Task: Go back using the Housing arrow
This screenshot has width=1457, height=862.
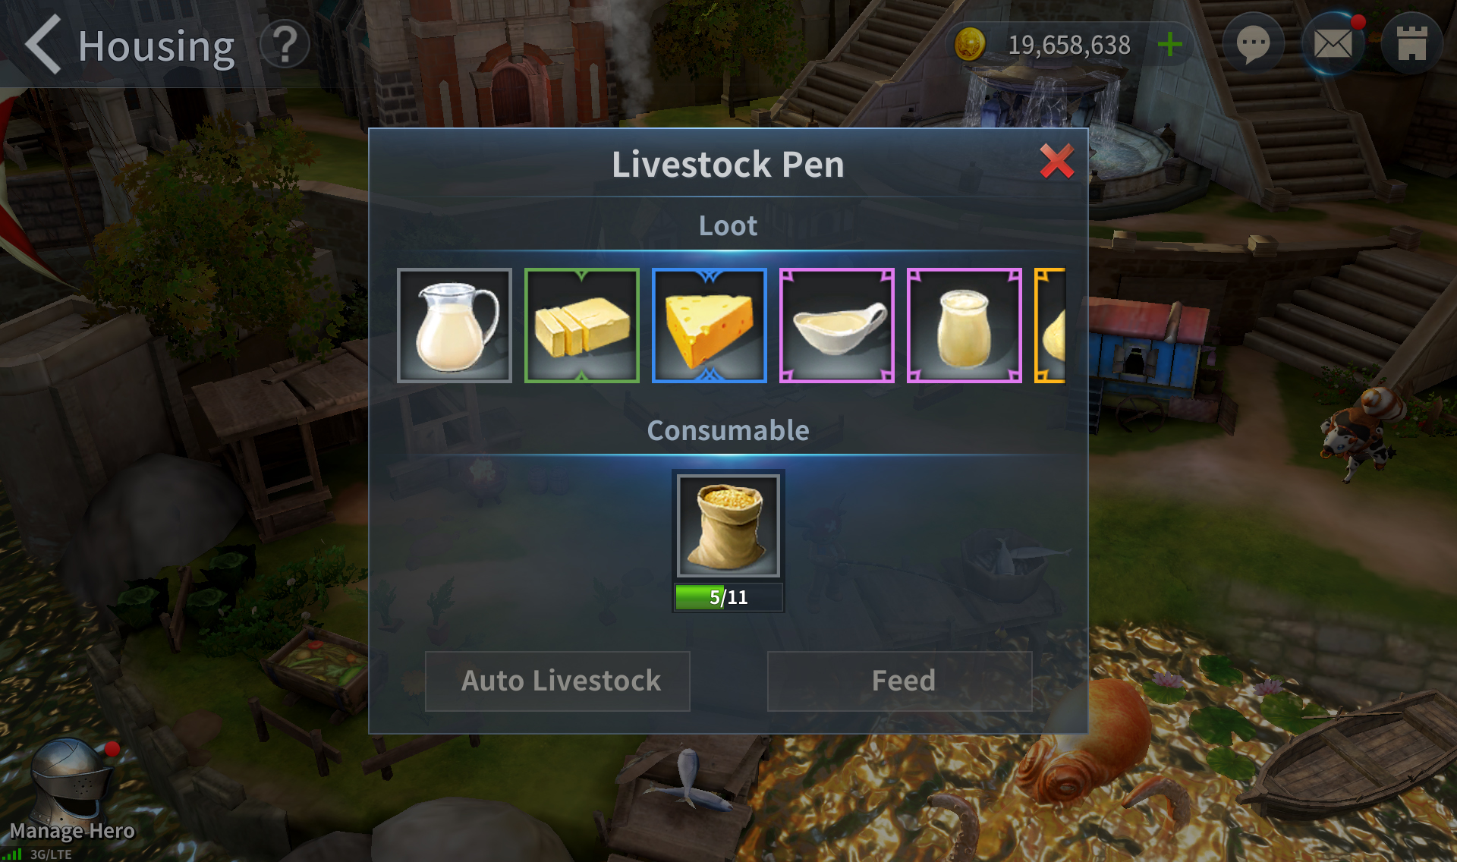Action: (43, 44)
